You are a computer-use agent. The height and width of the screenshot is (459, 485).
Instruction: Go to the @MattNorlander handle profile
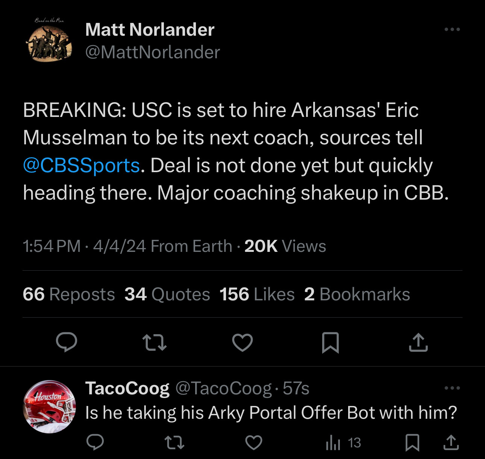click(x=153, y=52)
